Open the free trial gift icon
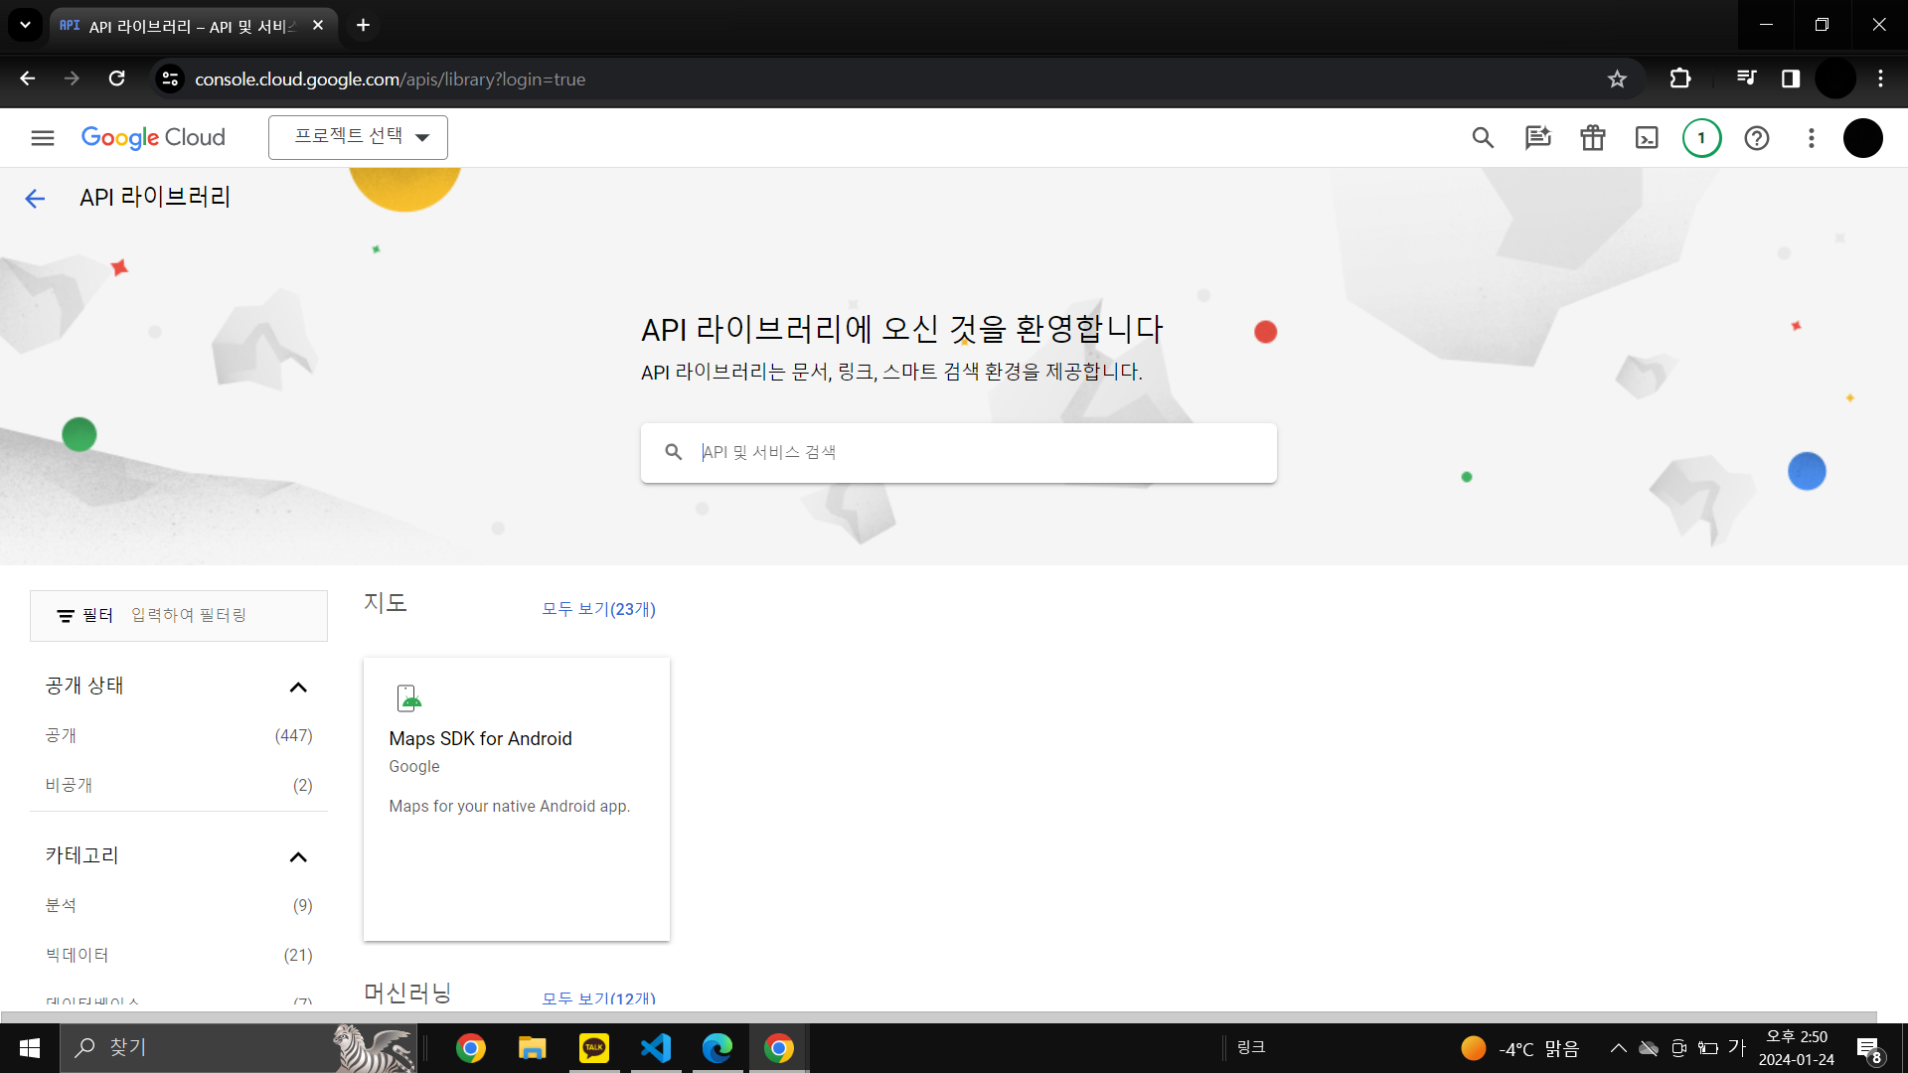This screenshot has height=1073, width=1908. pyautogui.click(x=1592, y=138)
